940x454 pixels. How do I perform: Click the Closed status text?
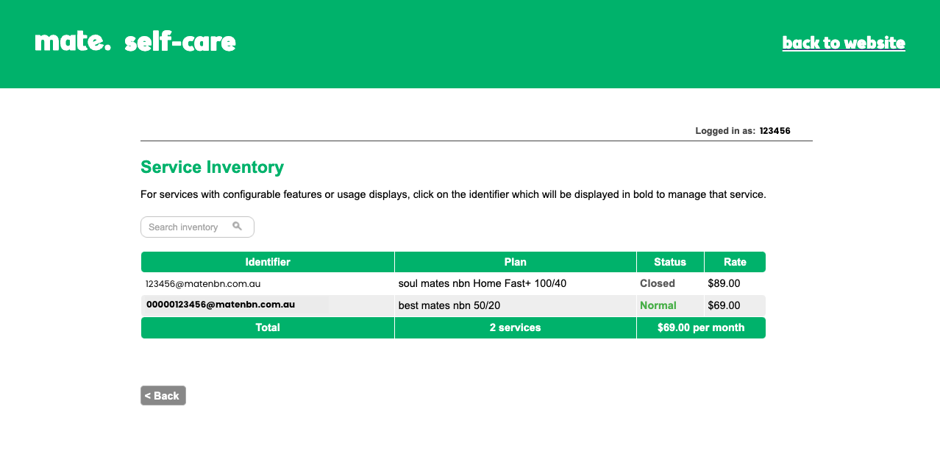[x=658, y=283]
